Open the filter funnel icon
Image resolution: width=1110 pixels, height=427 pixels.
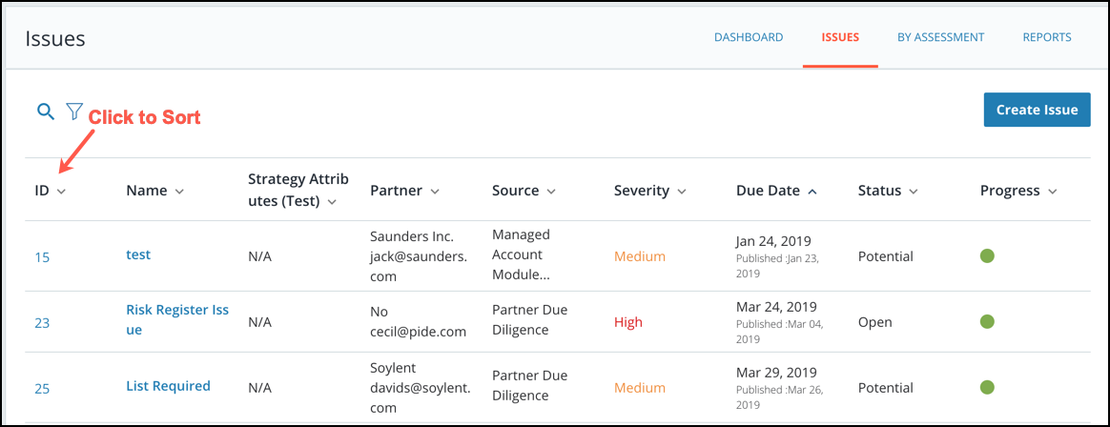point(74,112)
